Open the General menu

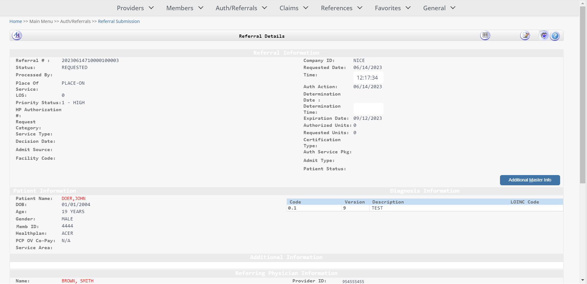(x=439, y=8)
